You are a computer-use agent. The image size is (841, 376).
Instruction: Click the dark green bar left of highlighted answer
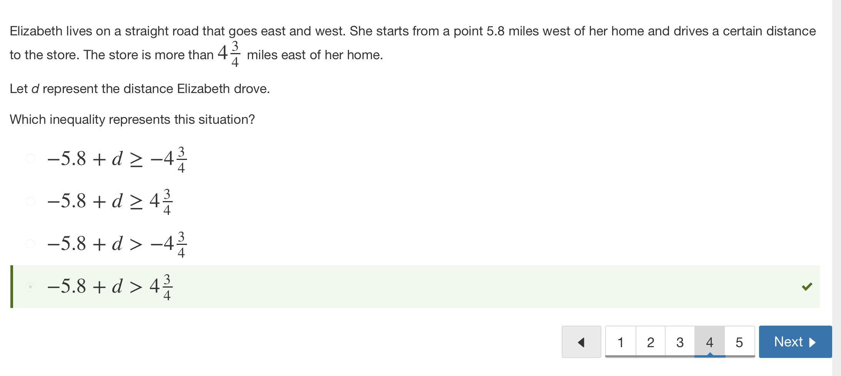pos(12,286)
